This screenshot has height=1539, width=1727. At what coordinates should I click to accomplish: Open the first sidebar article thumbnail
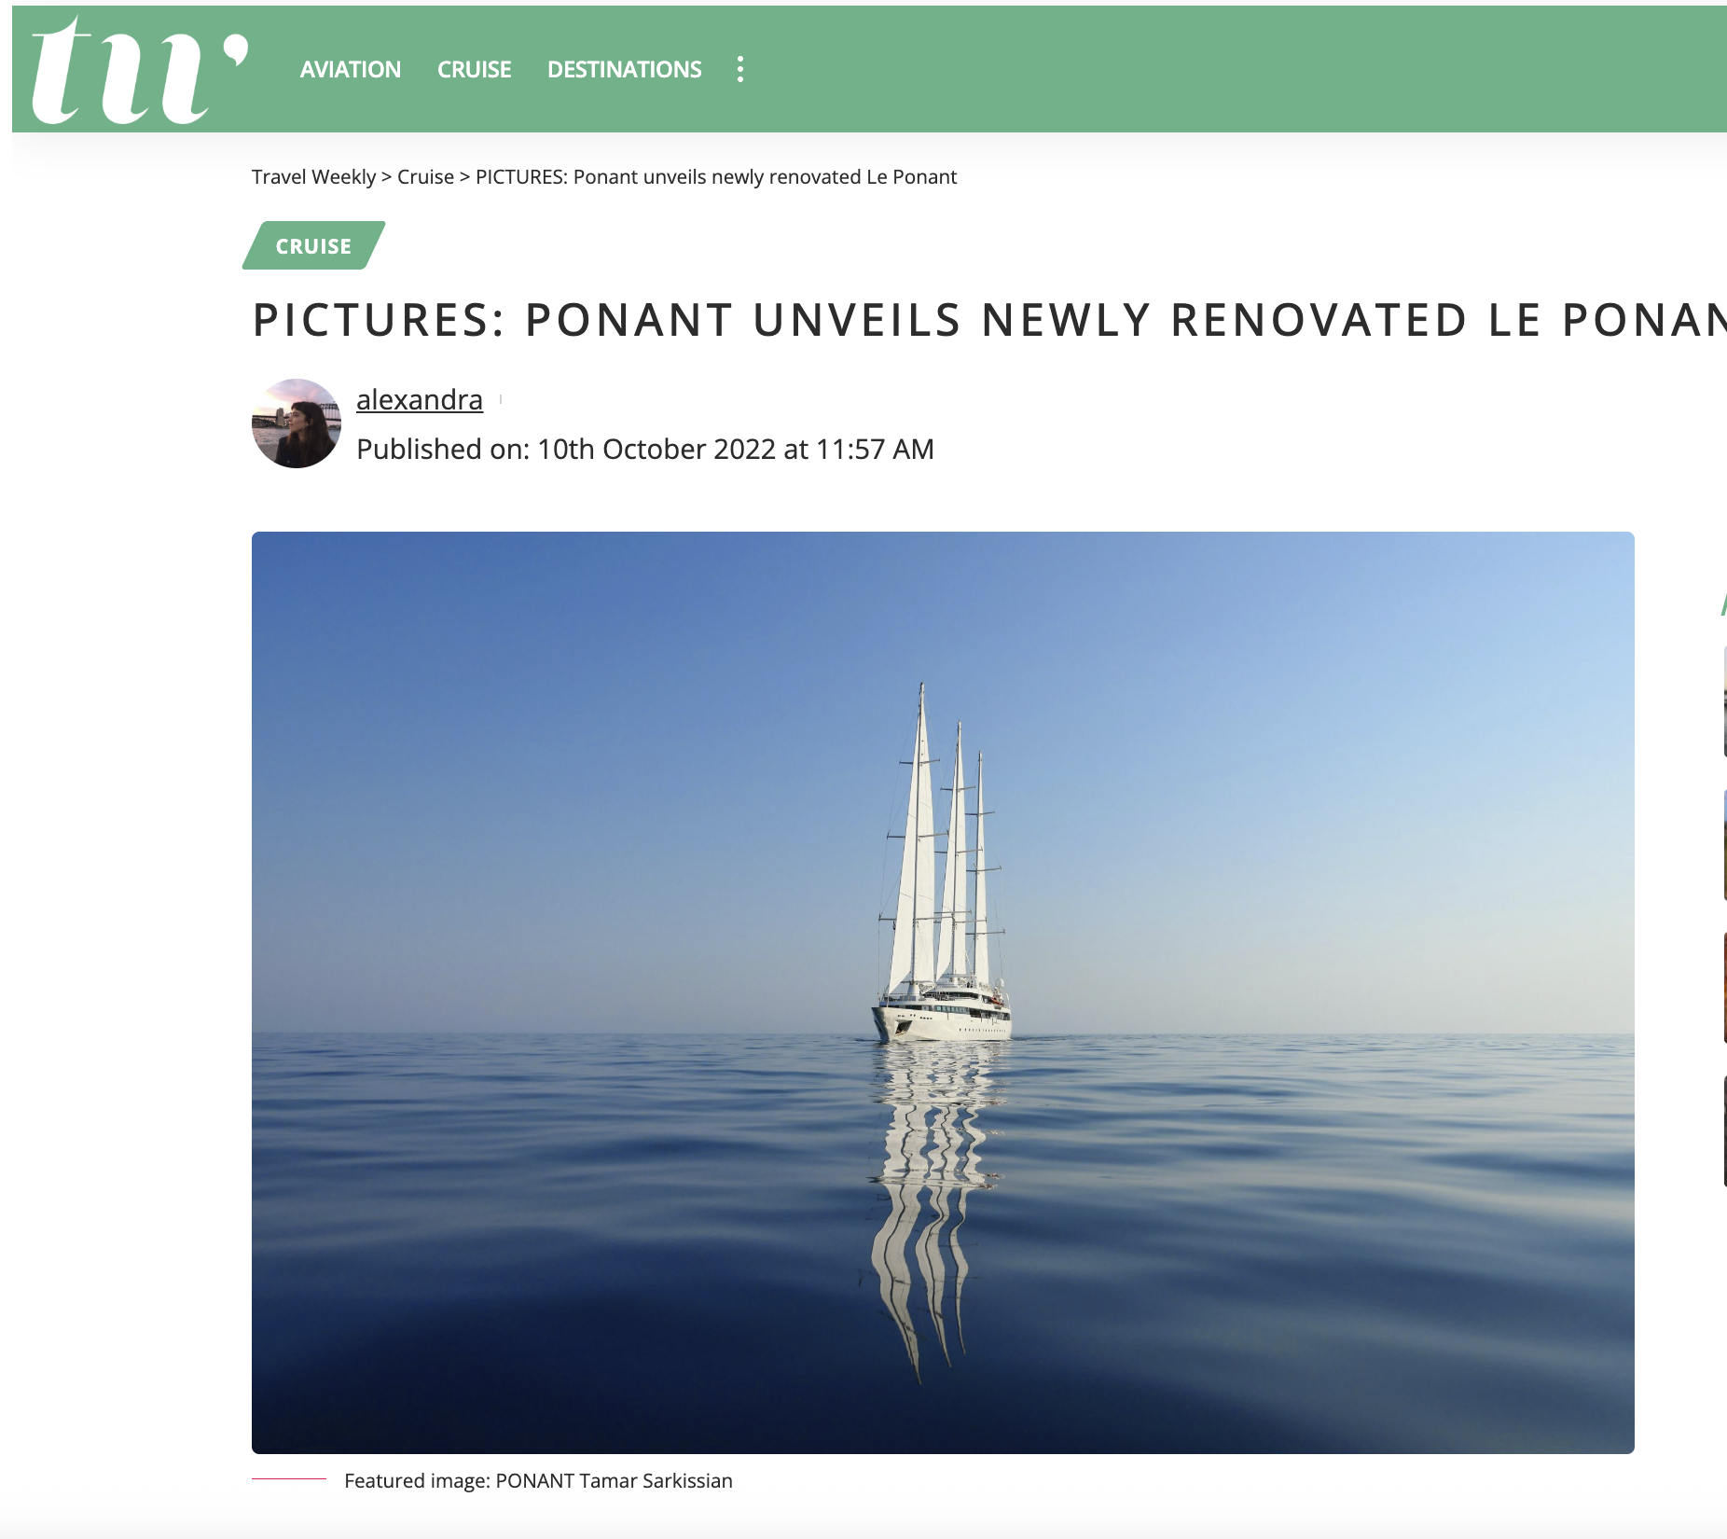(x=1724, y=701)
